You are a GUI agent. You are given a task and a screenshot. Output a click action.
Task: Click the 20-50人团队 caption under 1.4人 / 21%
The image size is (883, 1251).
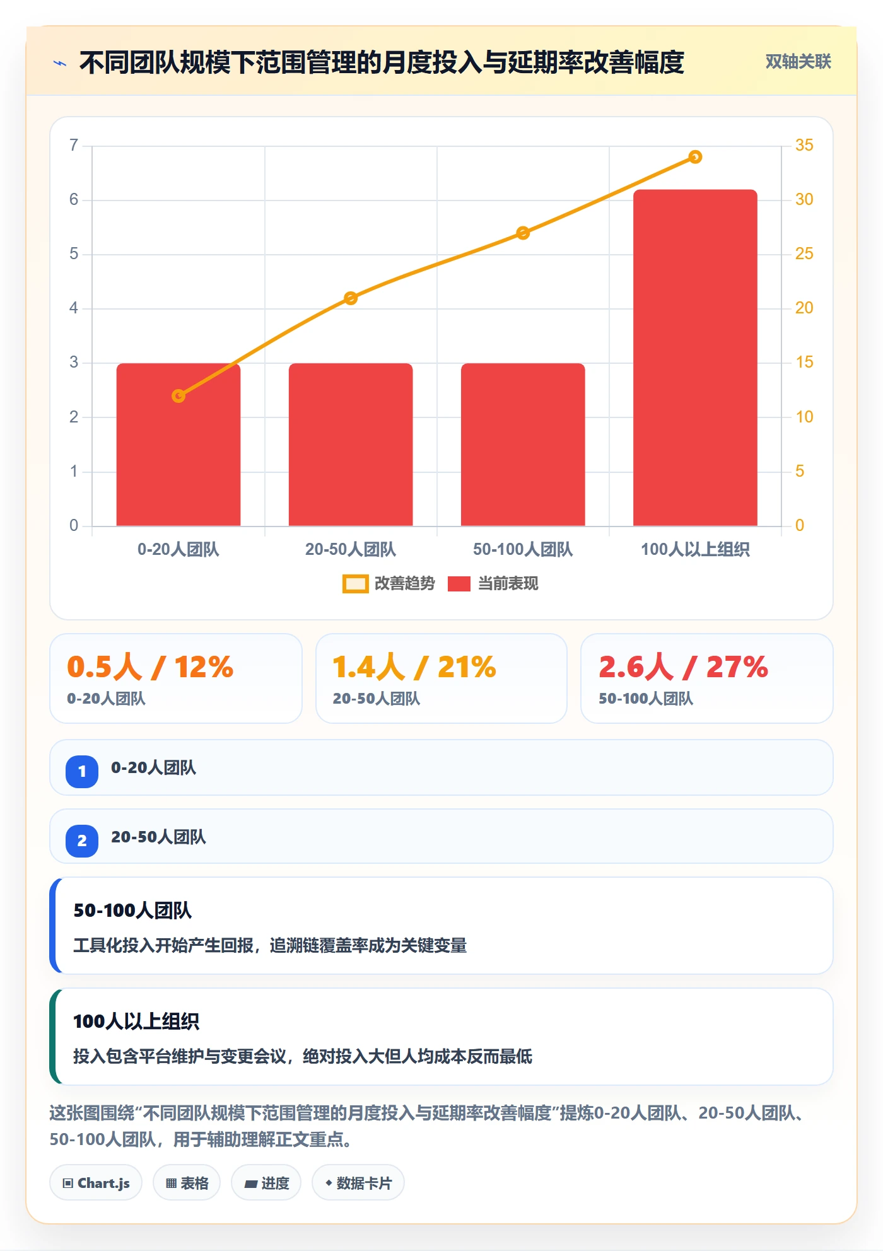pos(377,699)
